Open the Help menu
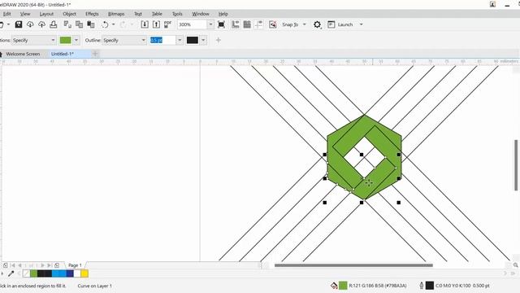This screenshot has width=520, height=293. coord(223,14)
